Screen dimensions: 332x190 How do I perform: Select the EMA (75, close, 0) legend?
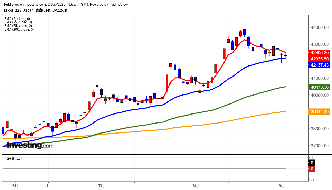(x=18, y=26)
